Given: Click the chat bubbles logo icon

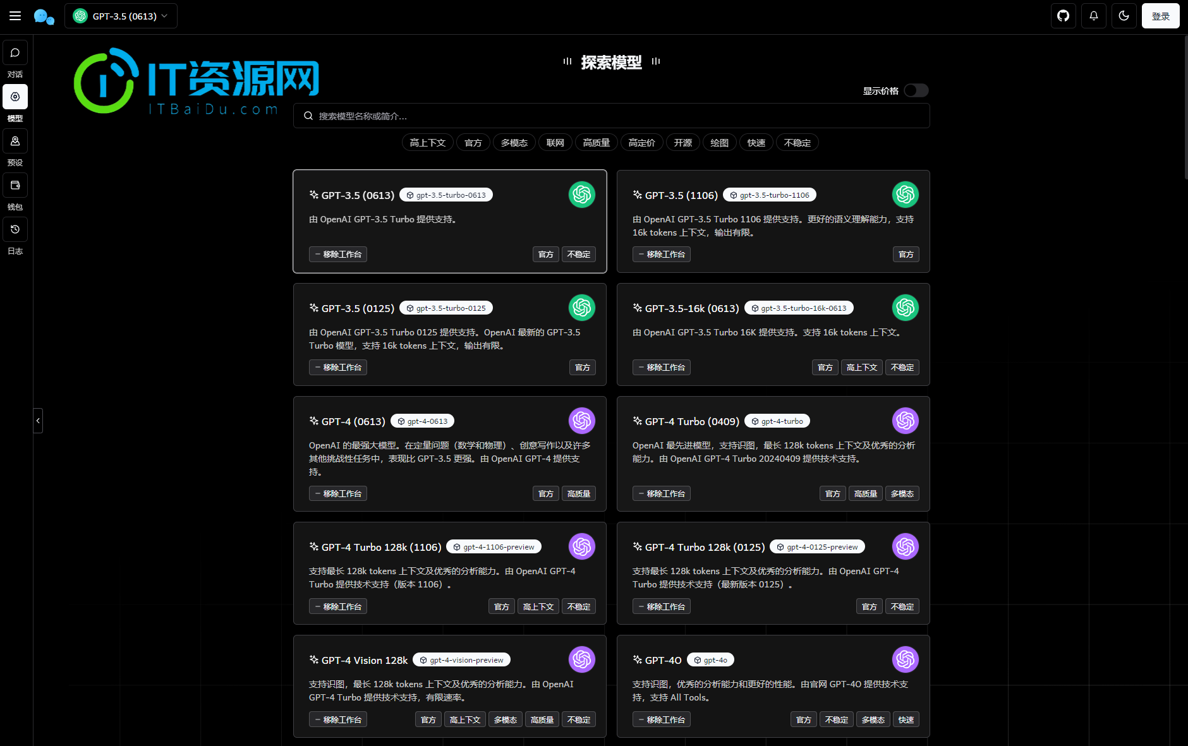Looking at the screenshot, I should pyautogui.click(x=44, y=16).
